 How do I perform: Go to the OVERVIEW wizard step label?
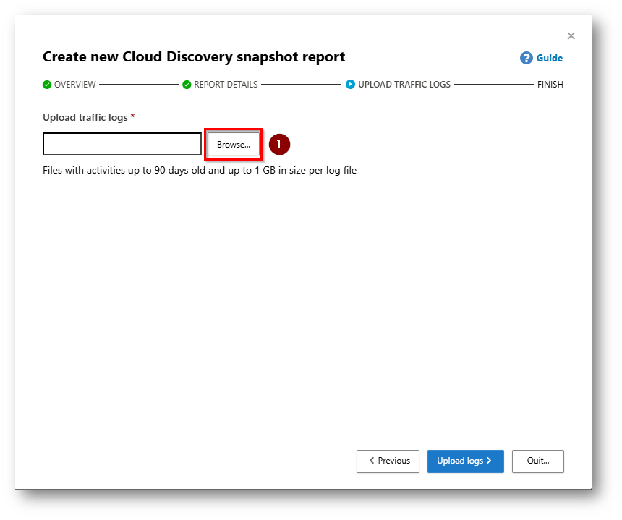point(74,85)
